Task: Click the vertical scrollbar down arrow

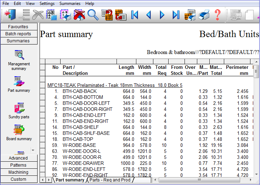Action: (x=256, y=174)
